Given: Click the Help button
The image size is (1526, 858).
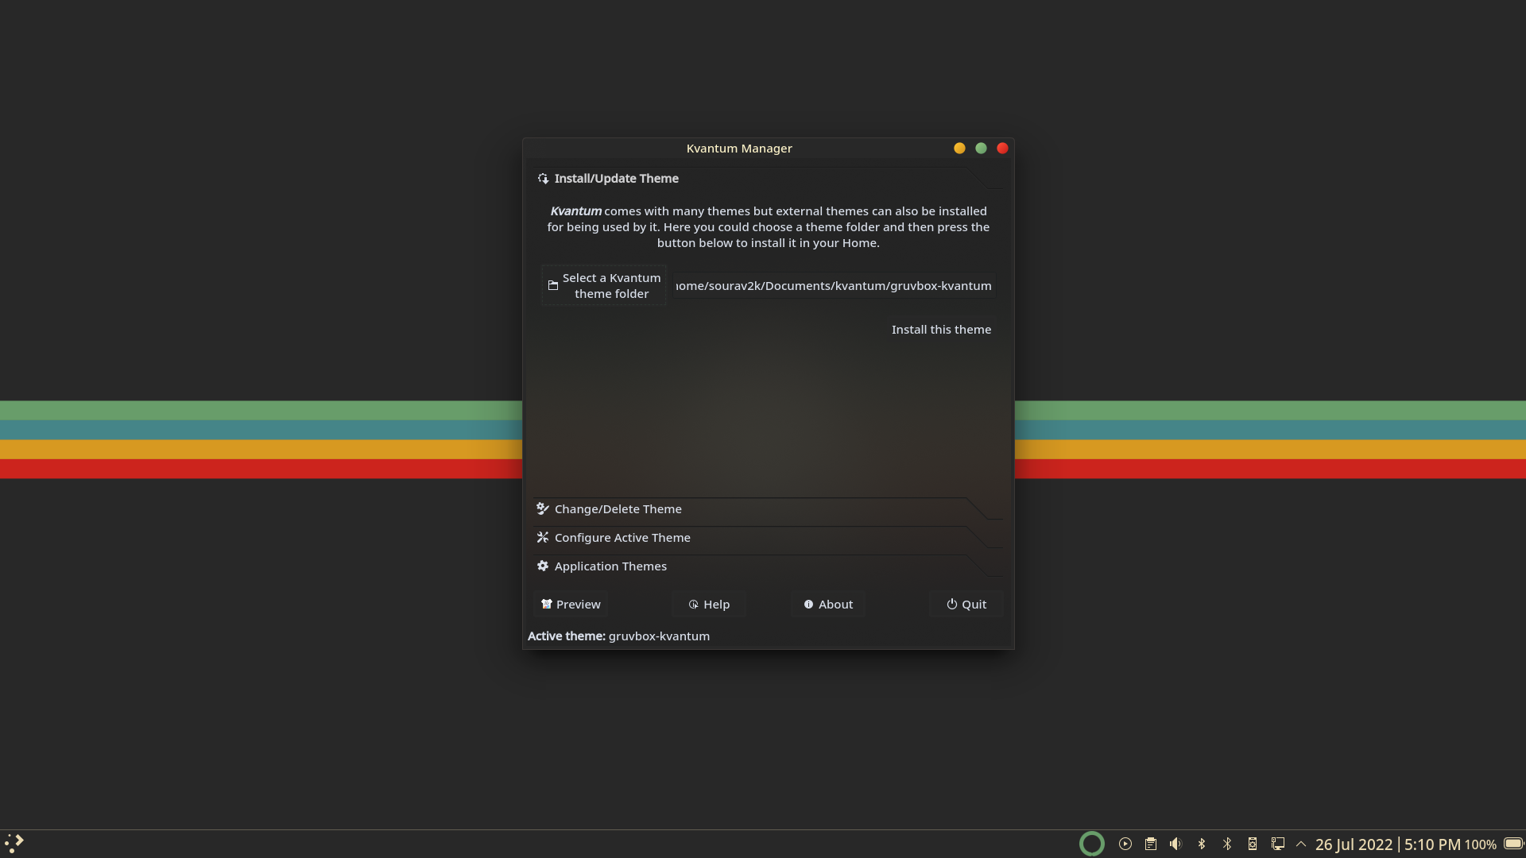Looking at the screenshot, I should pyautogui.click(x=709, y=605).
